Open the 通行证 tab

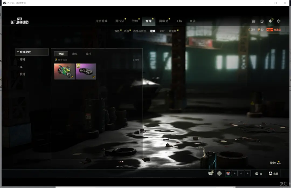pyautogui.click(x=120, y=21)
